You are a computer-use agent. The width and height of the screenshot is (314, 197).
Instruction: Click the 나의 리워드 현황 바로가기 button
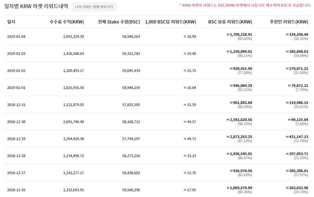pyautogui.click(x=94, y=7)
